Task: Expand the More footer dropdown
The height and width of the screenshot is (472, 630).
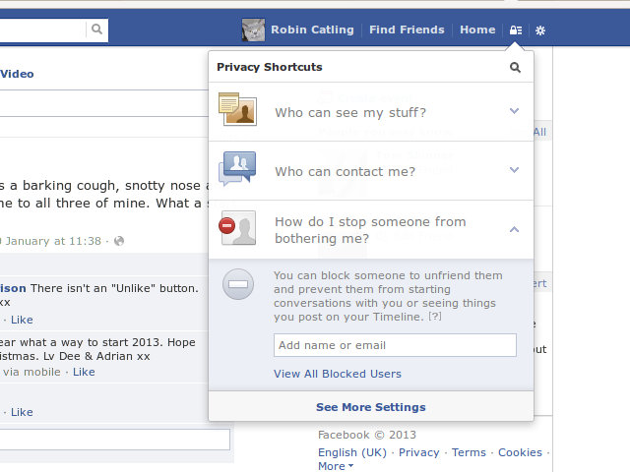Action: (336, 466)
